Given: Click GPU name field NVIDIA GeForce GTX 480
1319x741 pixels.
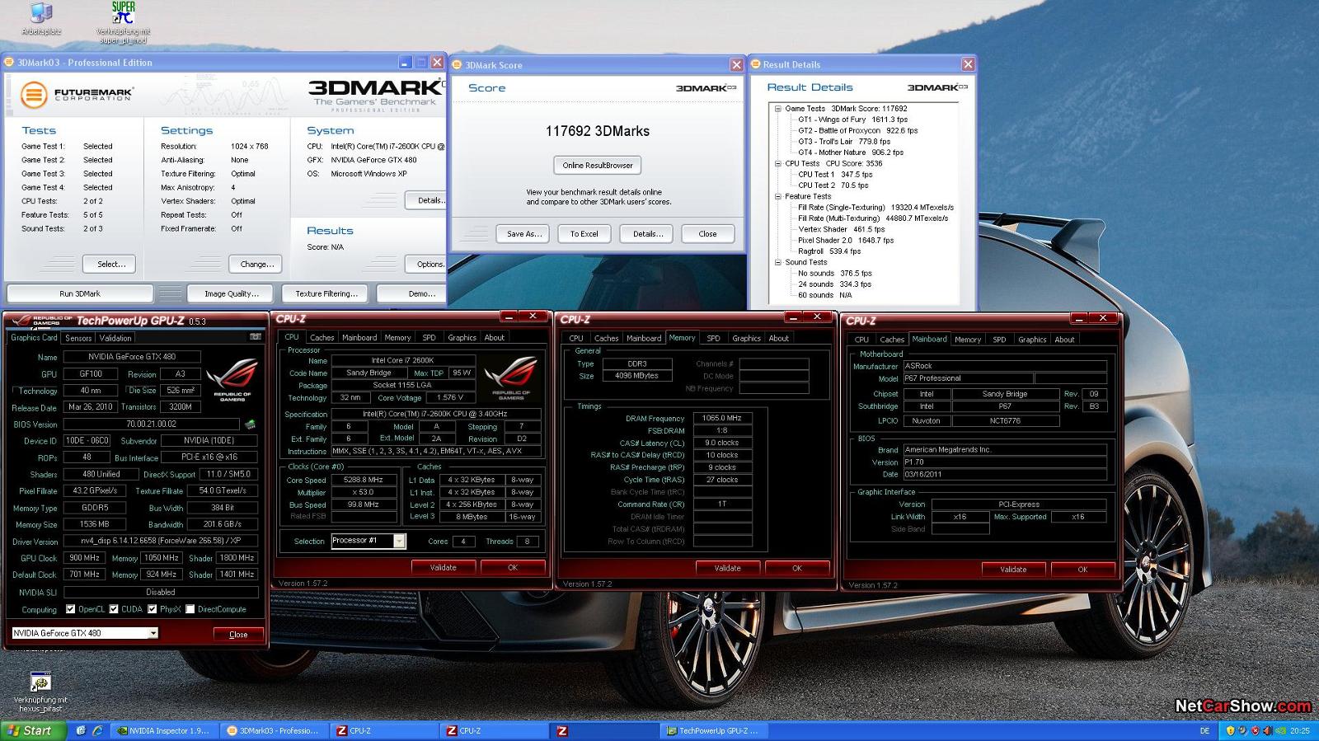Looking at the screenshot, I should (132, 357).
